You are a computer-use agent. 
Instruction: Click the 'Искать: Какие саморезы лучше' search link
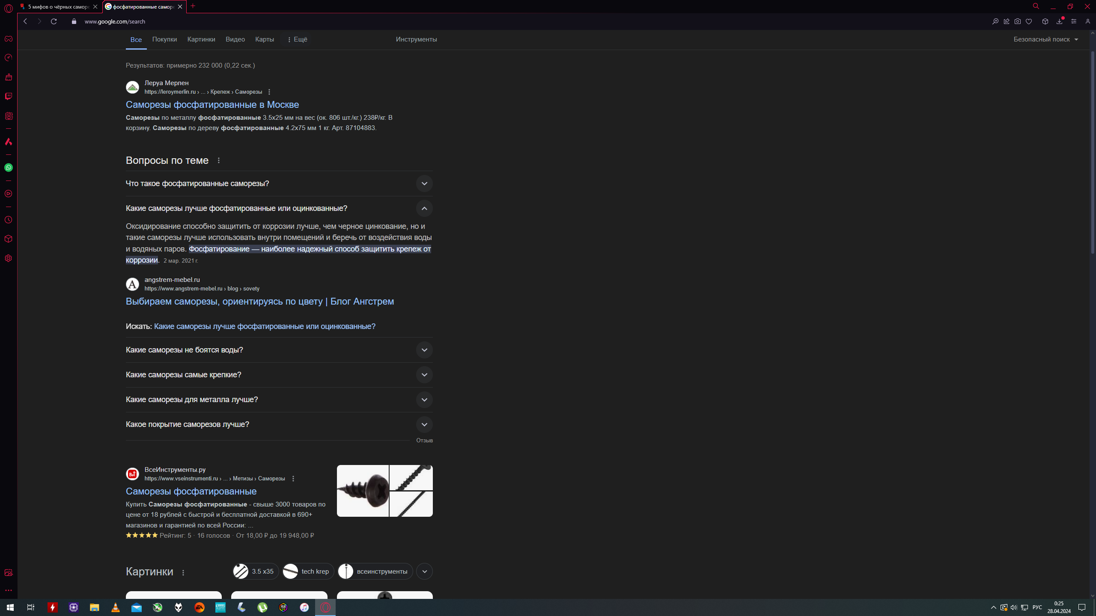pos(265,326)
